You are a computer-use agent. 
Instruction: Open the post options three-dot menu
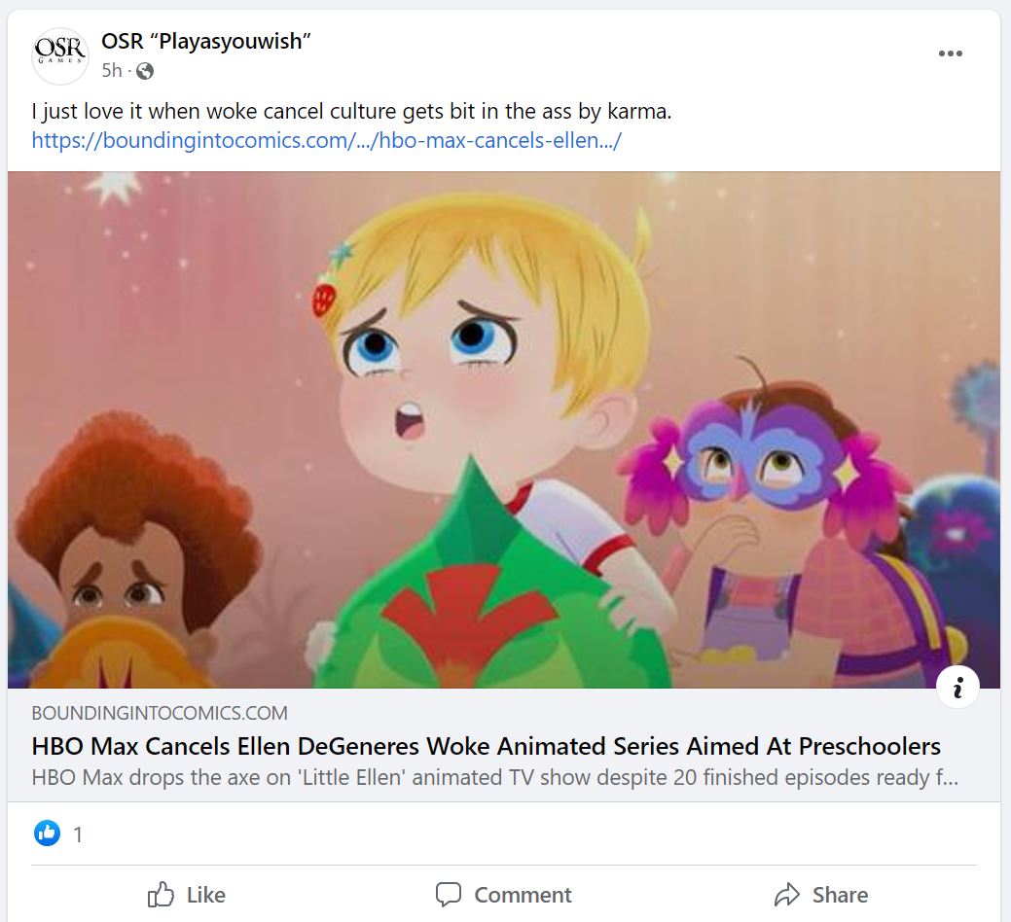click(x=950, y=53)
